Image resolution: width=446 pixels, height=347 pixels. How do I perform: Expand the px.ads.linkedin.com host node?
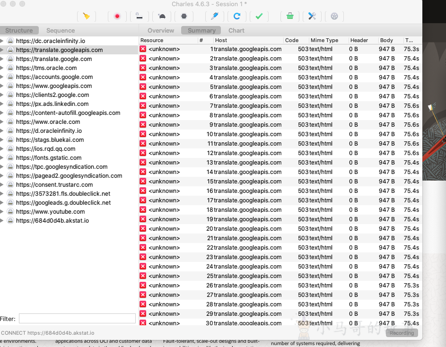(x=2, y=104)
